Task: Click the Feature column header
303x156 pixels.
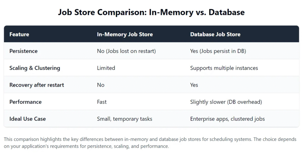Action: coord(19,34)
